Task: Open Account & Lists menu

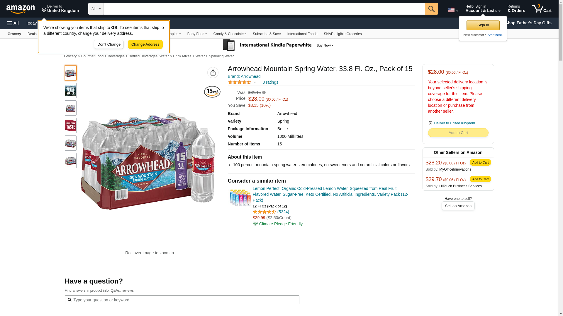Action: tap(483, 9)
